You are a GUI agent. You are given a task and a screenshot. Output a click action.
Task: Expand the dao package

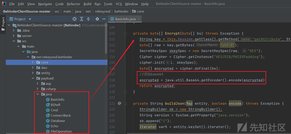(x=33, y=68)
